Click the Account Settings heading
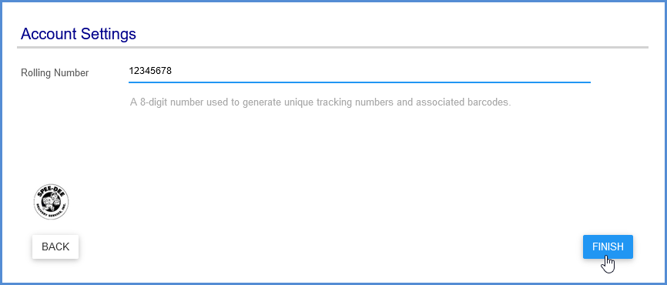Viewport: 667px width, 285px height. coord(79,34)
